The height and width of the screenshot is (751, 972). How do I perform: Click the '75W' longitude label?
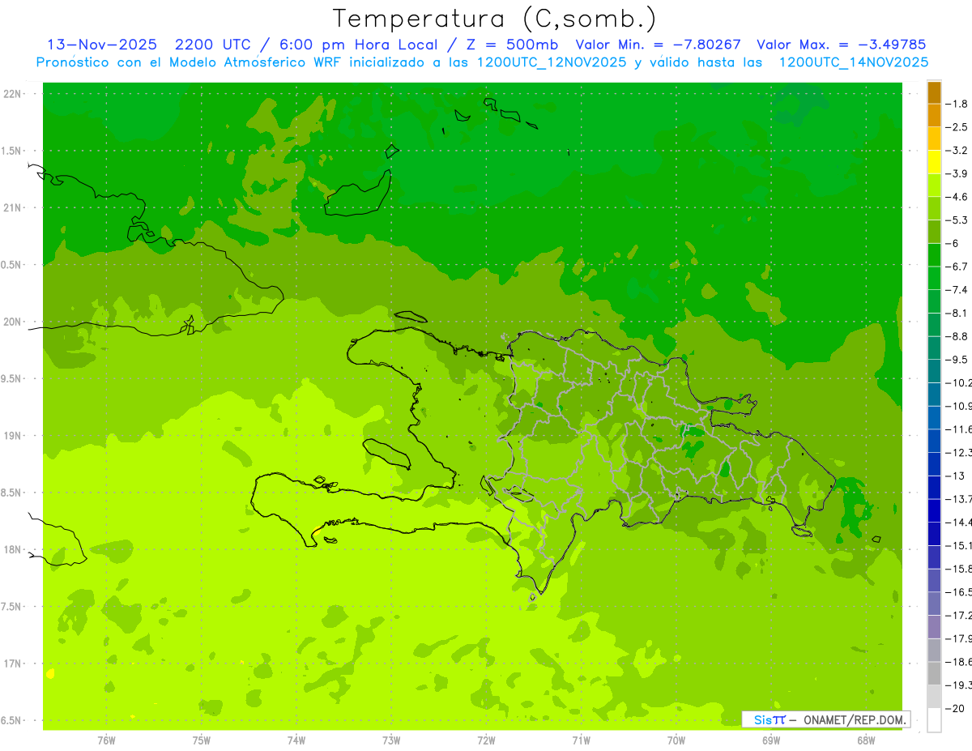(201, 740)
